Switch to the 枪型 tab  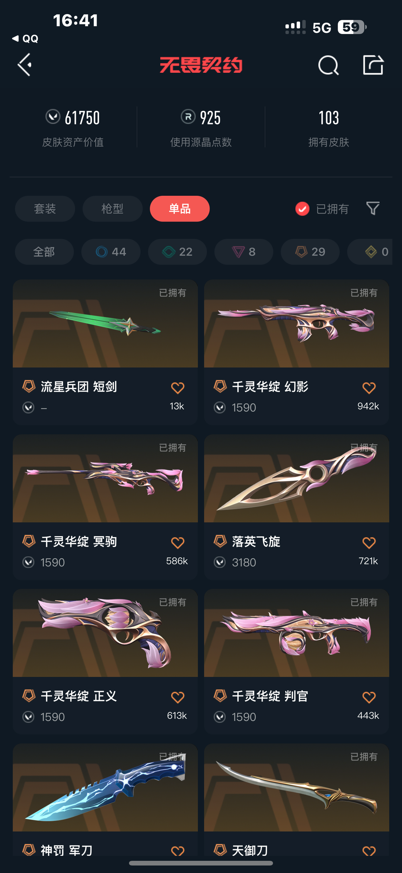point(112,208)
